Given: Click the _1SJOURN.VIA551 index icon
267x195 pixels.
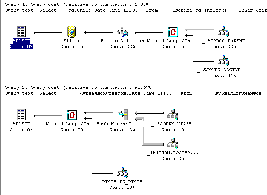Looking at the screenshot, I should (173, 115).
